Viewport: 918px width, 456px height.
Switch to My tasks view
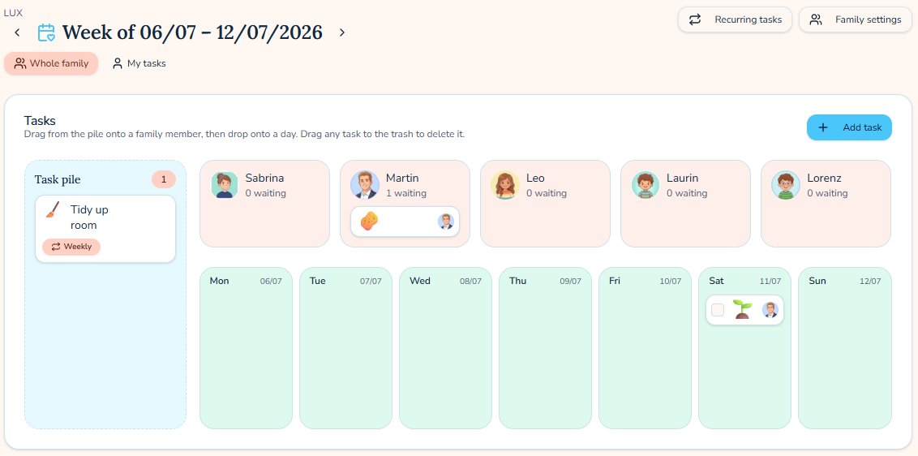click(139, 63)
